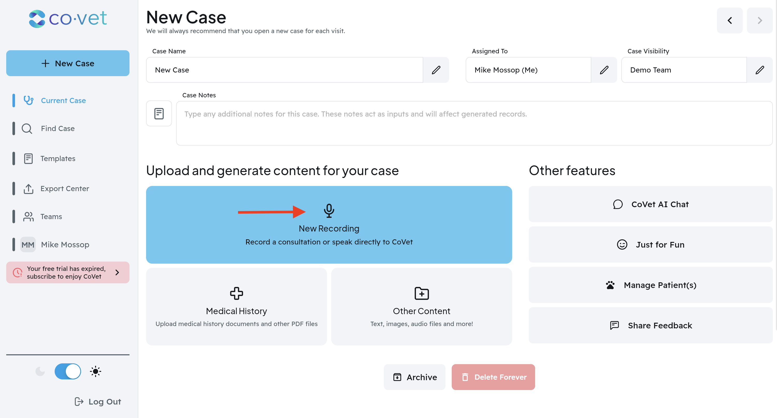777x418 pixels.
Task: Click the moon dark mode icon
Action: point(40,371)
